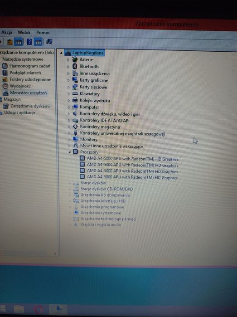This screenshot has height=317, width=237.
Task: Click the Karty sieciowe icon
Action: pos(75,87)
